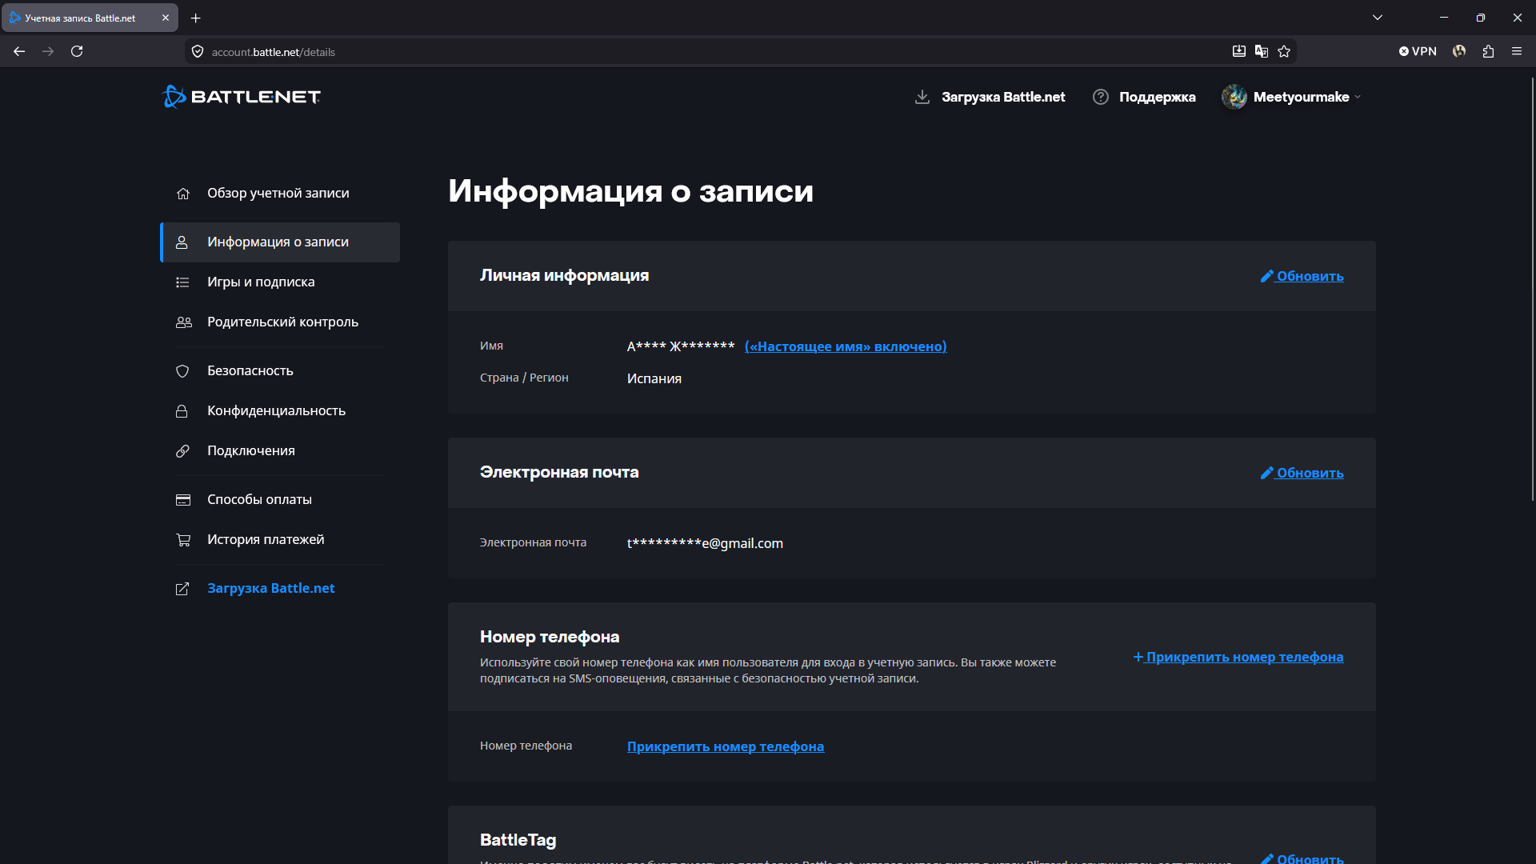Image resolution: width=1536 pixels, height=864 pixels.
Task: Click the cart icon for payment history
Action: coord(183,540)
